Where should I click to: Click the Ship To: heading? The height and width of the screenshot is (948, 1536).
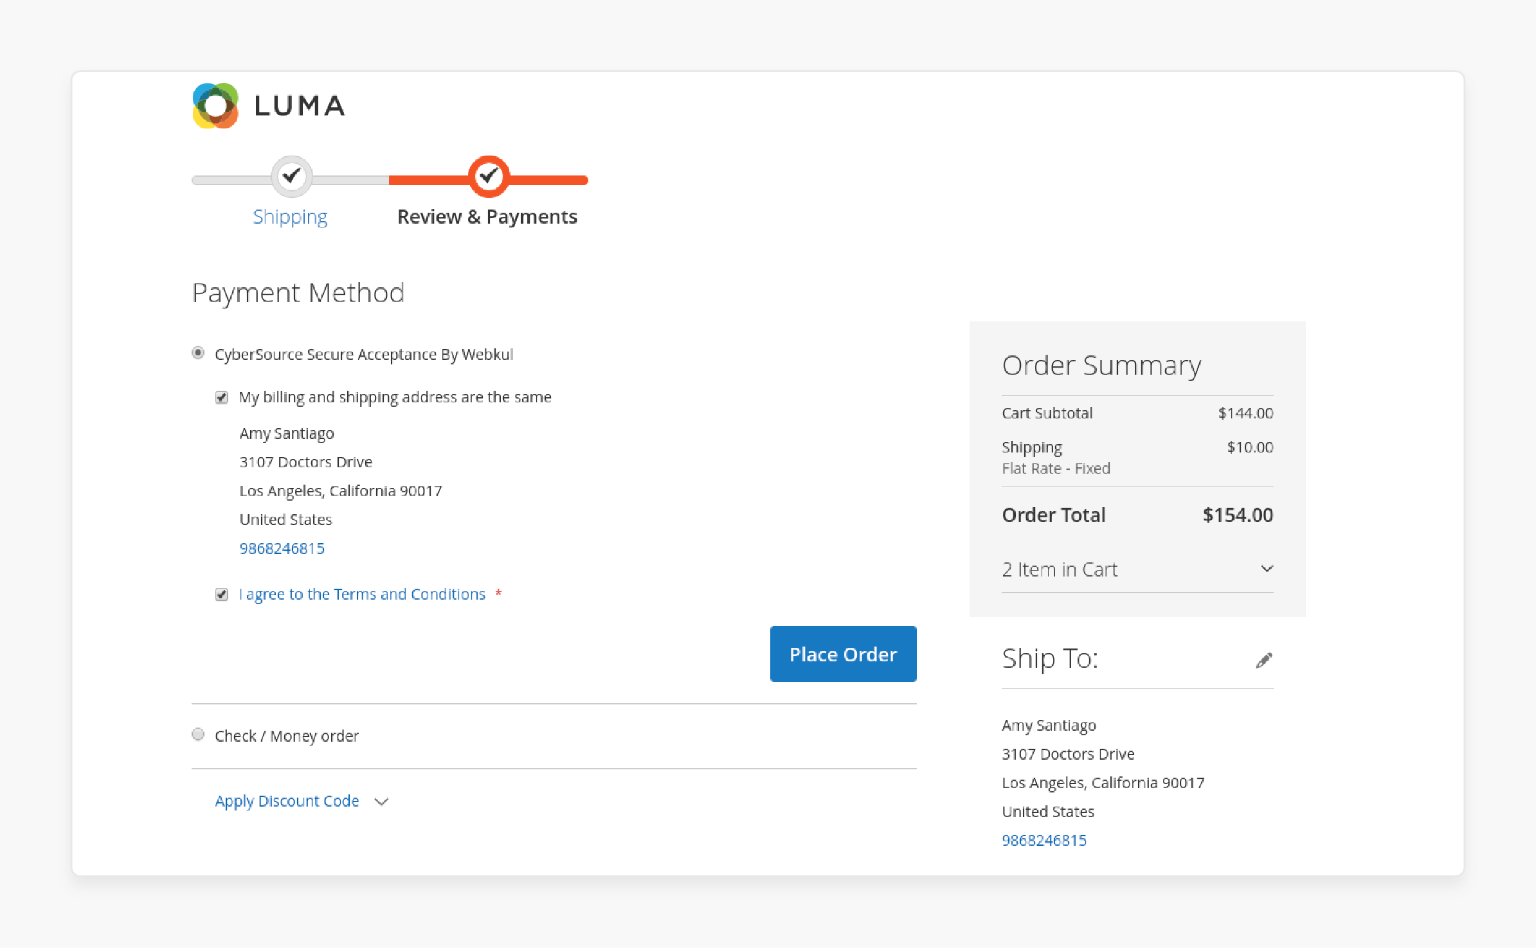(x=1050, y=659)
